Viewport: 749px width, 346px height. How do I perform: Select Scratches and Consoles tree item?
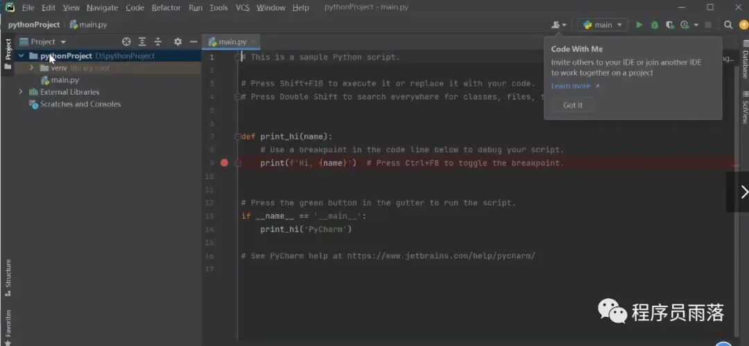(80, 104)
